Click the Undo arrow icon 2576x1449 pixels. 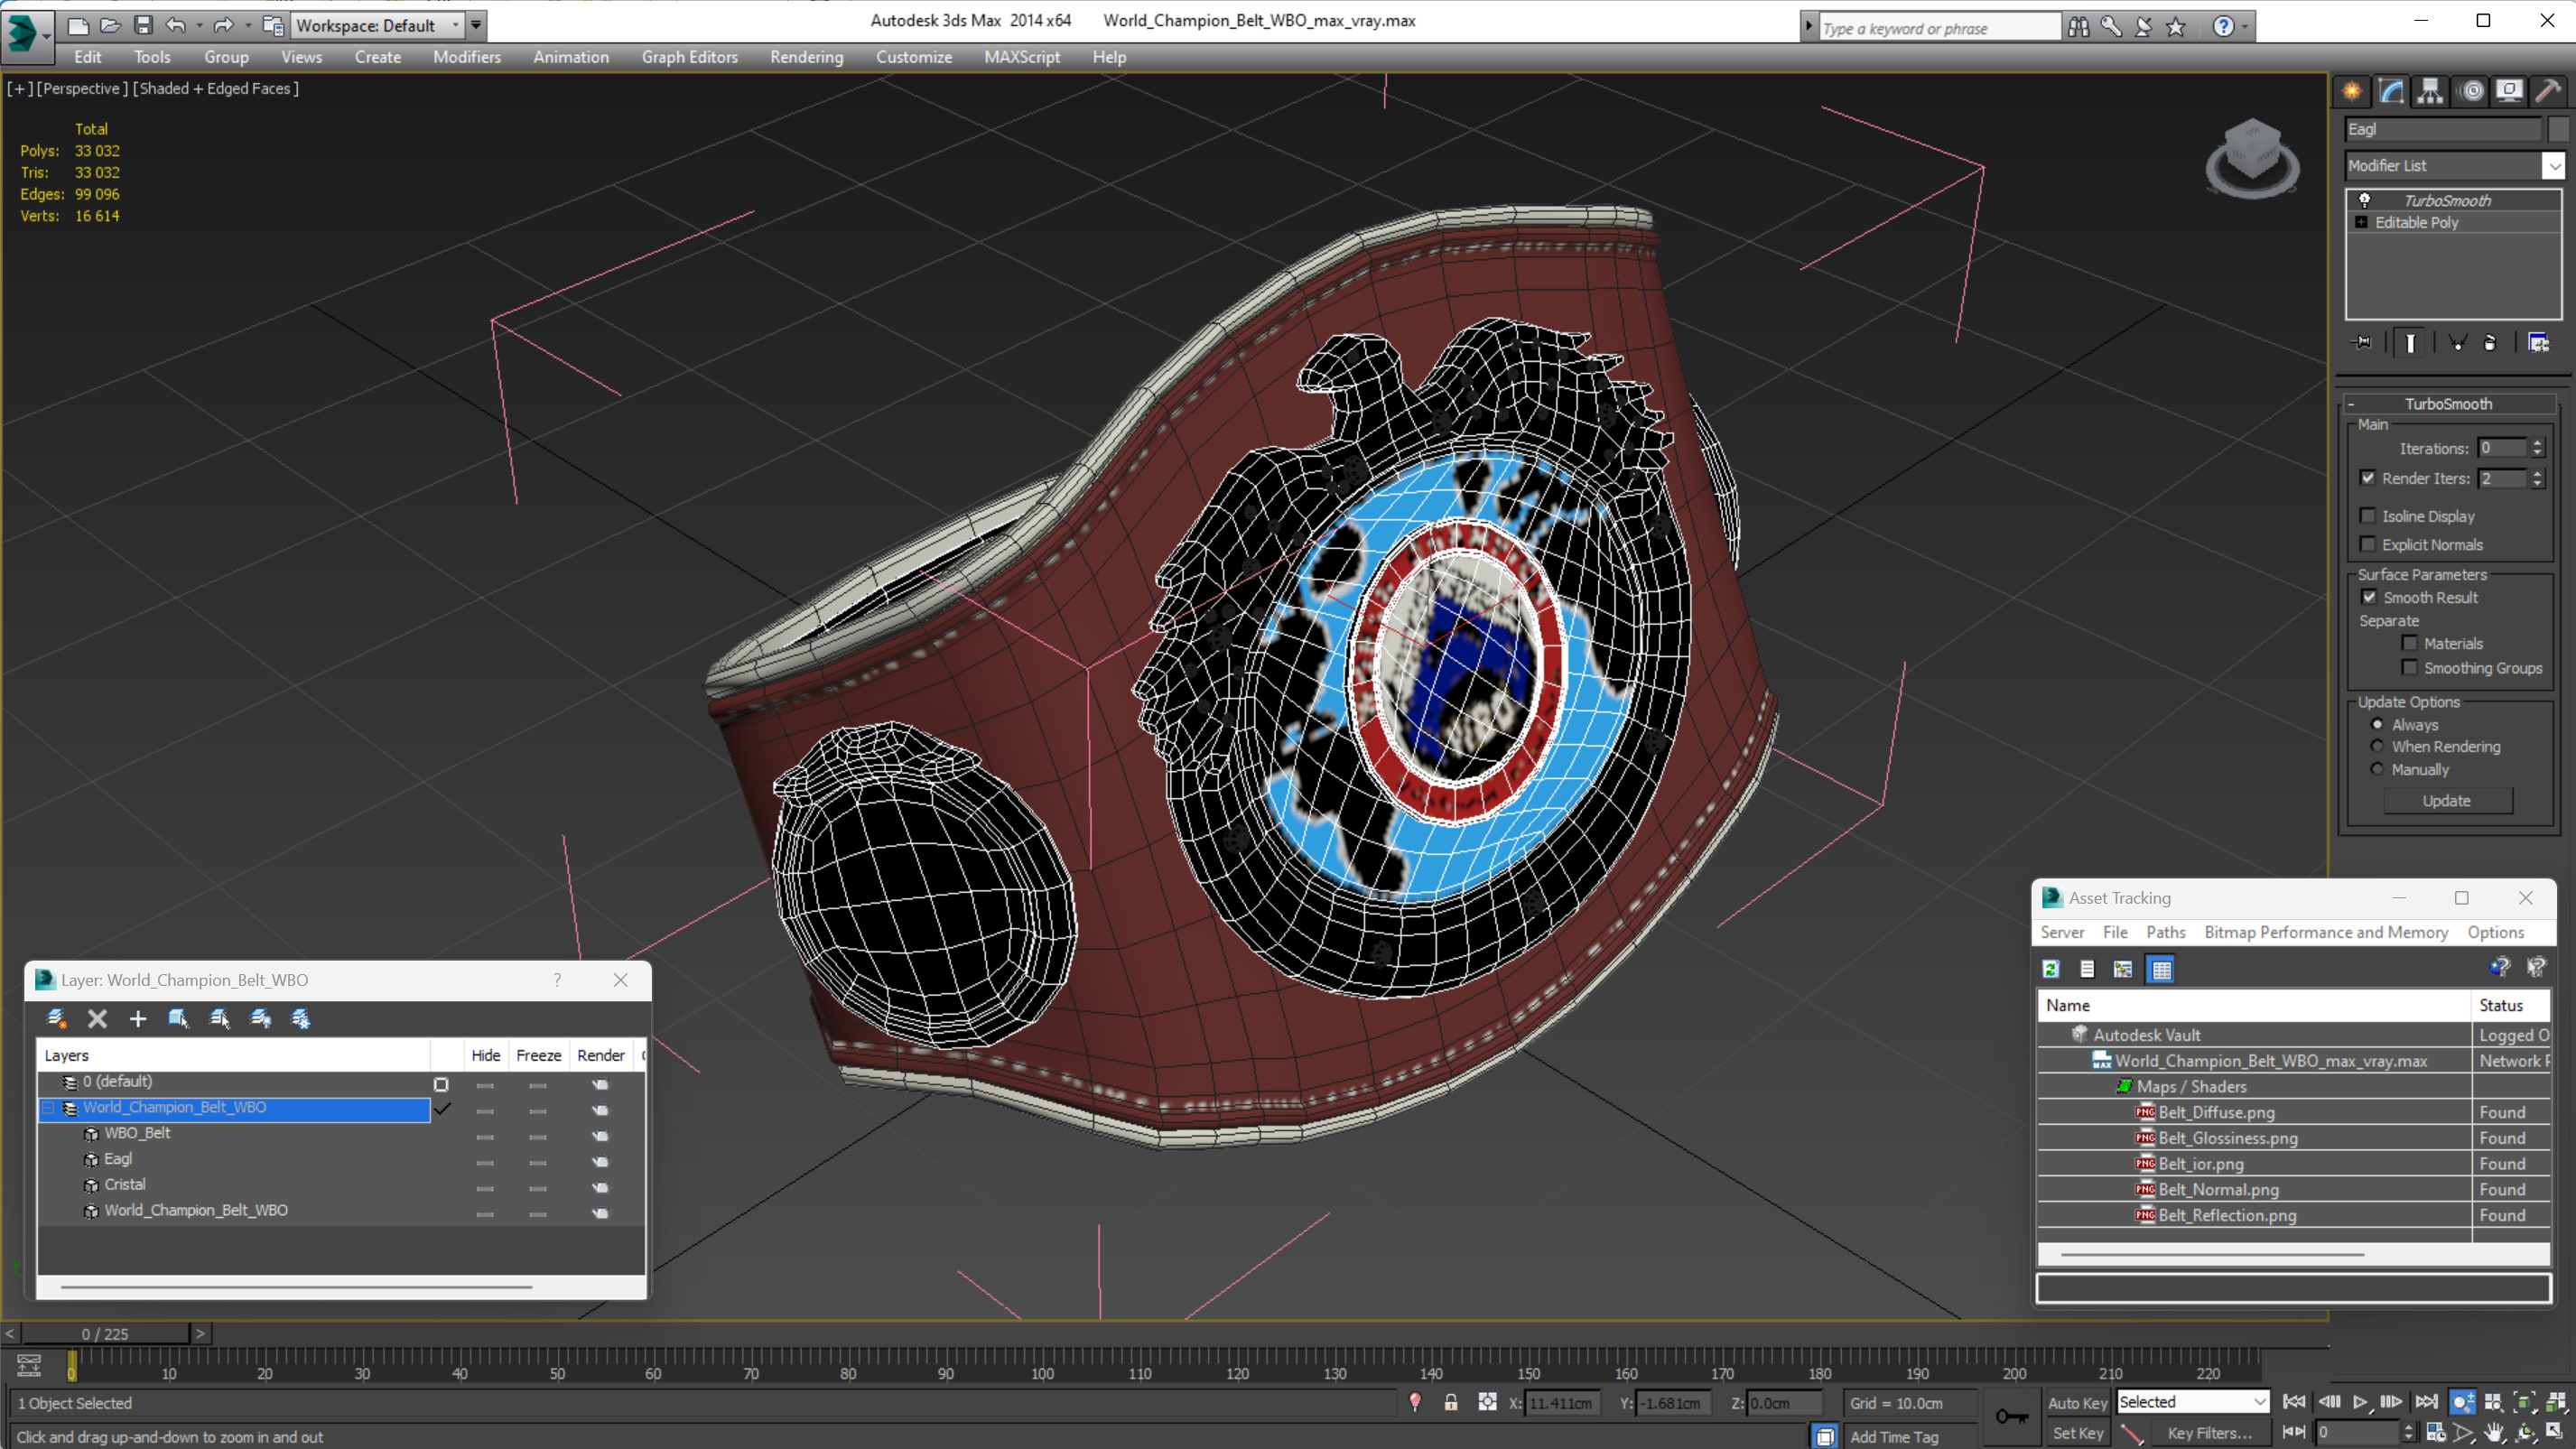[x=175, y=25]
